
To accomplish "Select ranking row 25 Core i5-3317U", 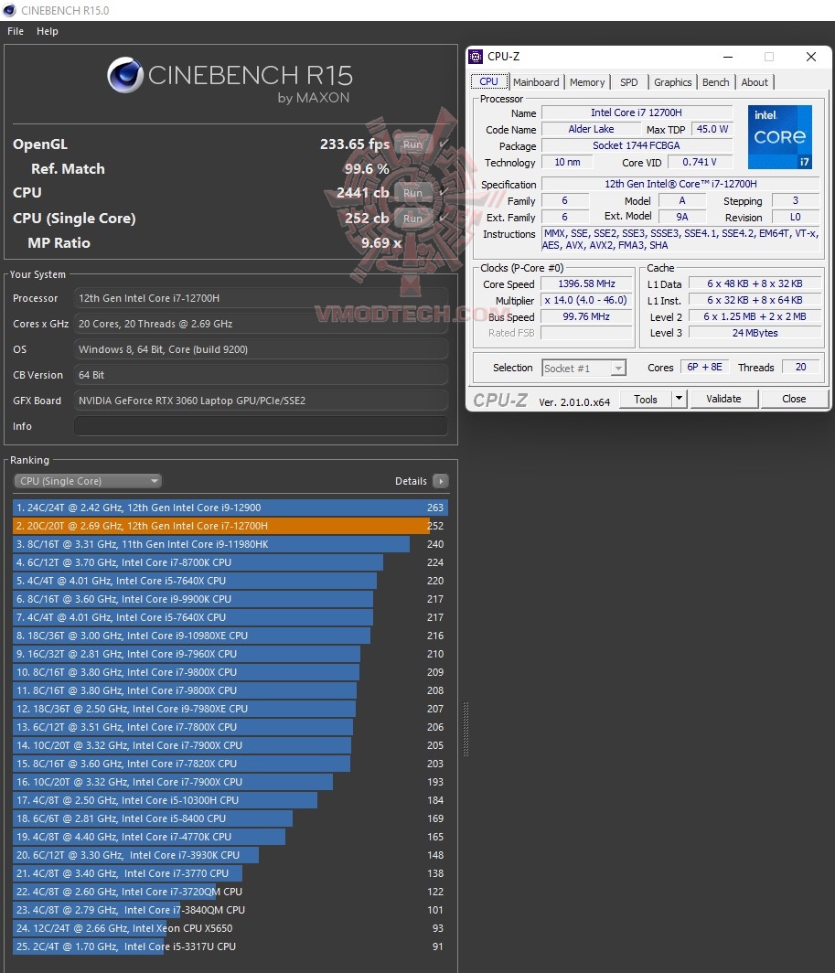I will (x=230, y=946).
